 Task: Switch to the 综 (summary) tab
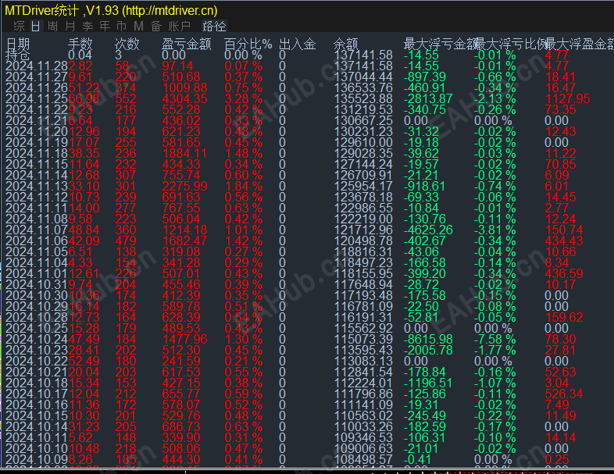(19, 27)
